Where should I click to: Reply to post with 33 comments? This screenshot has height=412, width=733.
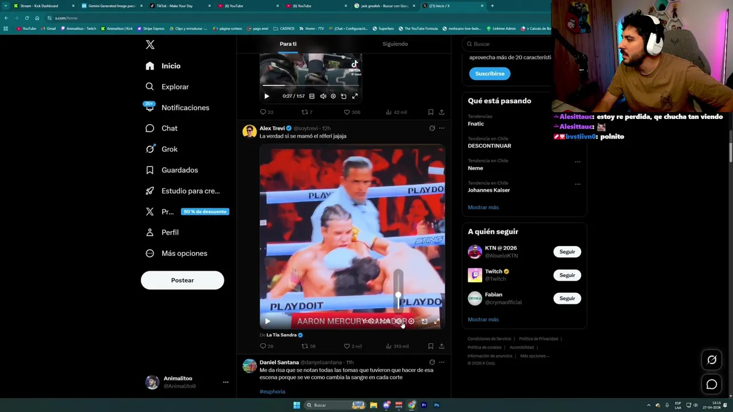coord(266,112)
